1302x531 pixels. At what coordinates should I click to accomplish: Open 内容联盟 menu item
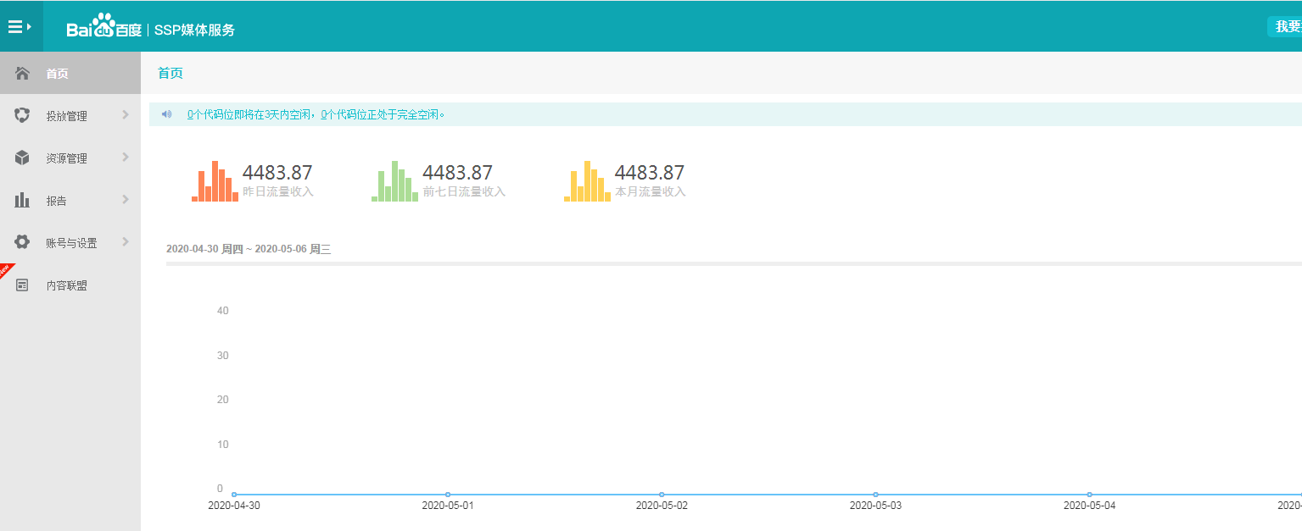point(70,285)
